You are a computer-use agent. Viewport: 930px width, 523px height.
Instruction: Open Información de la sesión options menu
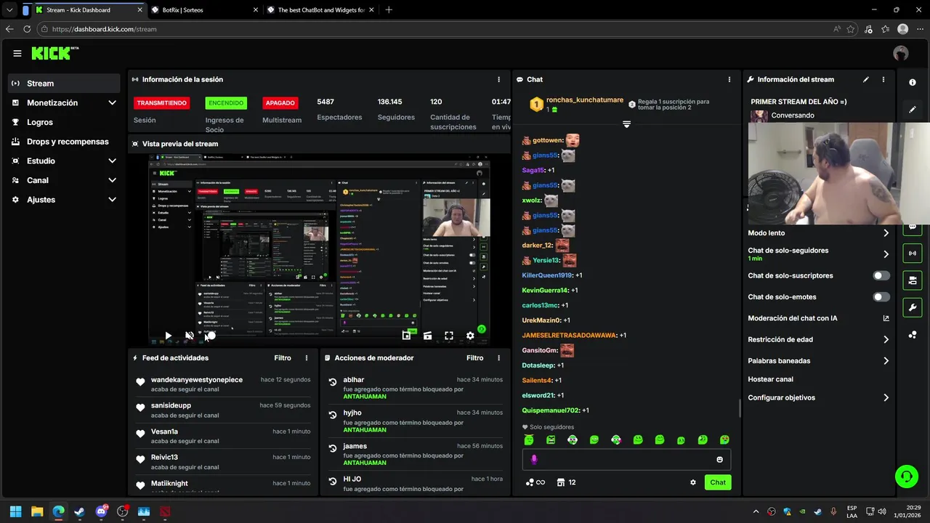click(498, 79)
